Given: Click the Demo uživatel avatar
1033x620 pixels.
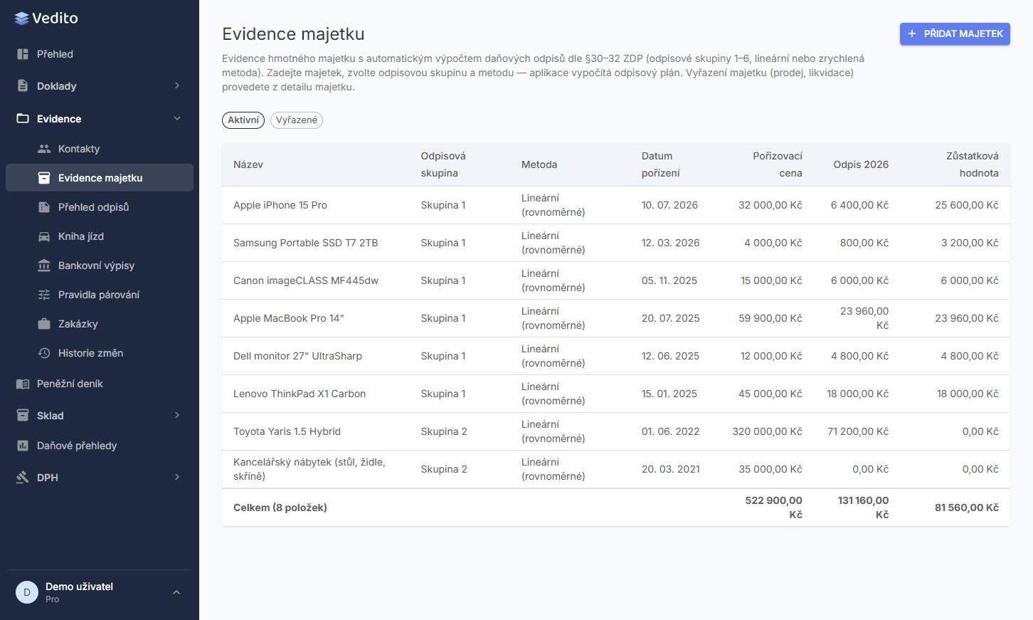Looking at the screenshot, I should [27, 592].
